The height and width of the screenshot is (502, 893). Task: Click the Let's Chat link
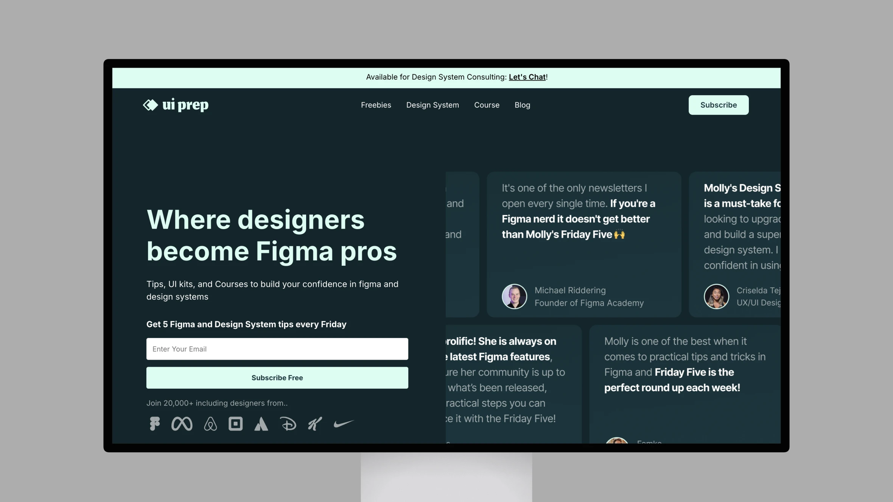pos(526,77)
